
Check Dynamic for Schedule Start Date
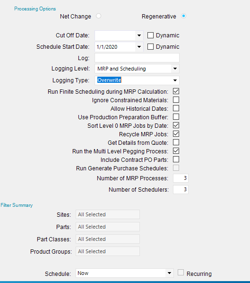click(x=150, y=47)
